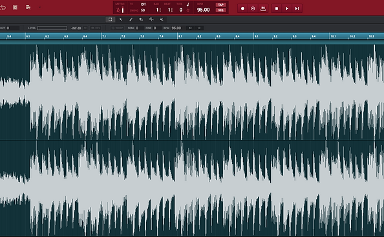Viewport: 384px width, 237px height.
Task: Start playback with the play button
Action: coord(287,8)
